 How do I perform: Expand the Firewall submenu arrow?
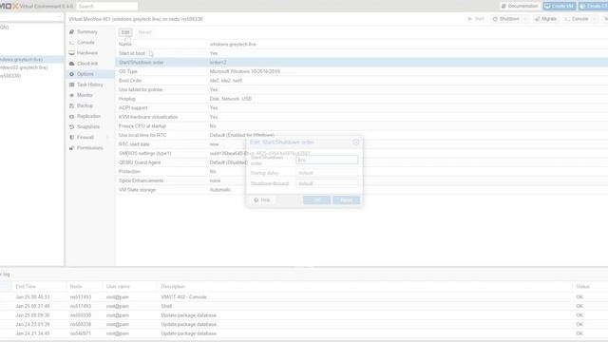[x=107, y=137]
